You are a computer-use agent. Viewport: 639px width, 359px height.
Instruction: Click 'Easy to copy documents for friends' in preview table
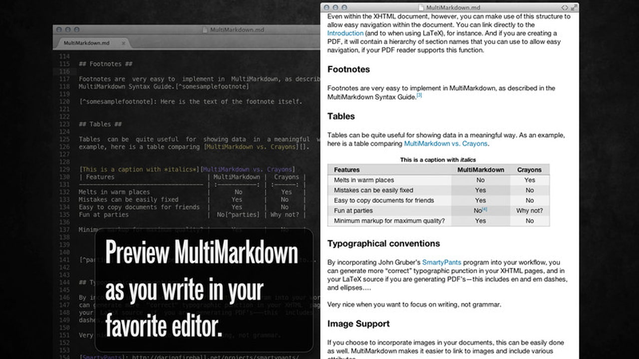384,200
